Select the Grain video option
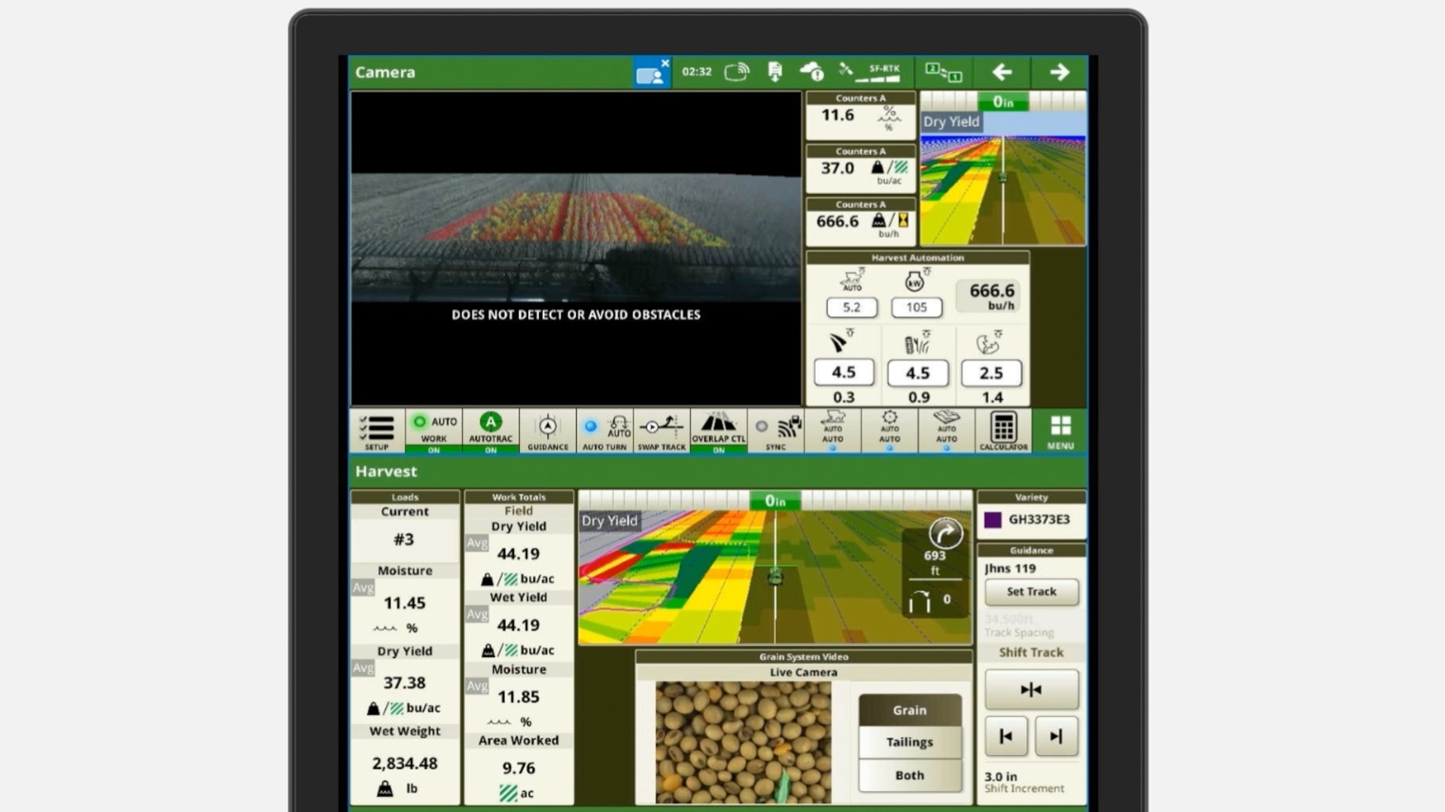Screen dimensions: 1445x812 tap(910, 710)
